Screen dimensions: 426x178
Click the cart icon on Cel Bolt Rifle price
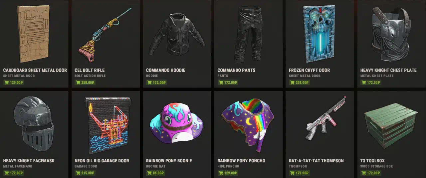pyautogui.click(x=78, y=83)
